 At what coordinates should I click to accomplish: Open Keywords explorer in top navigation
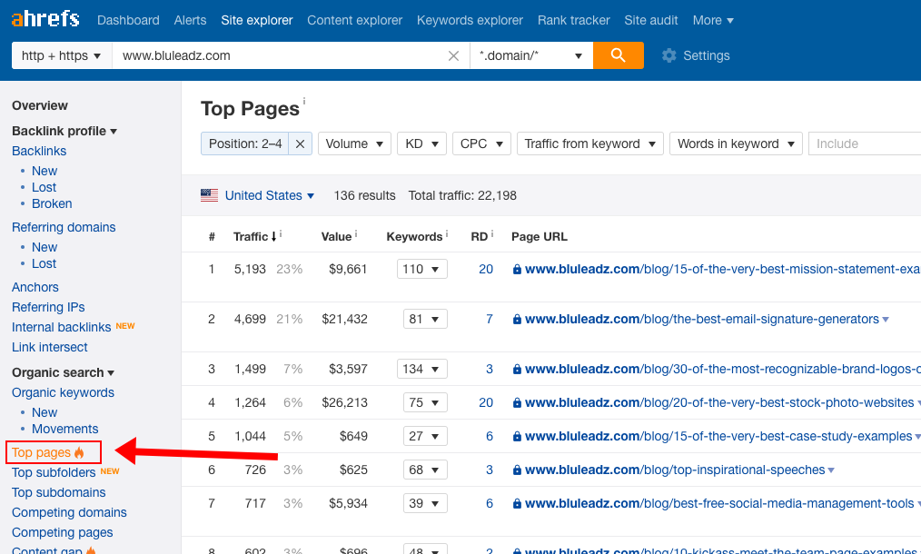coord(470,20)
